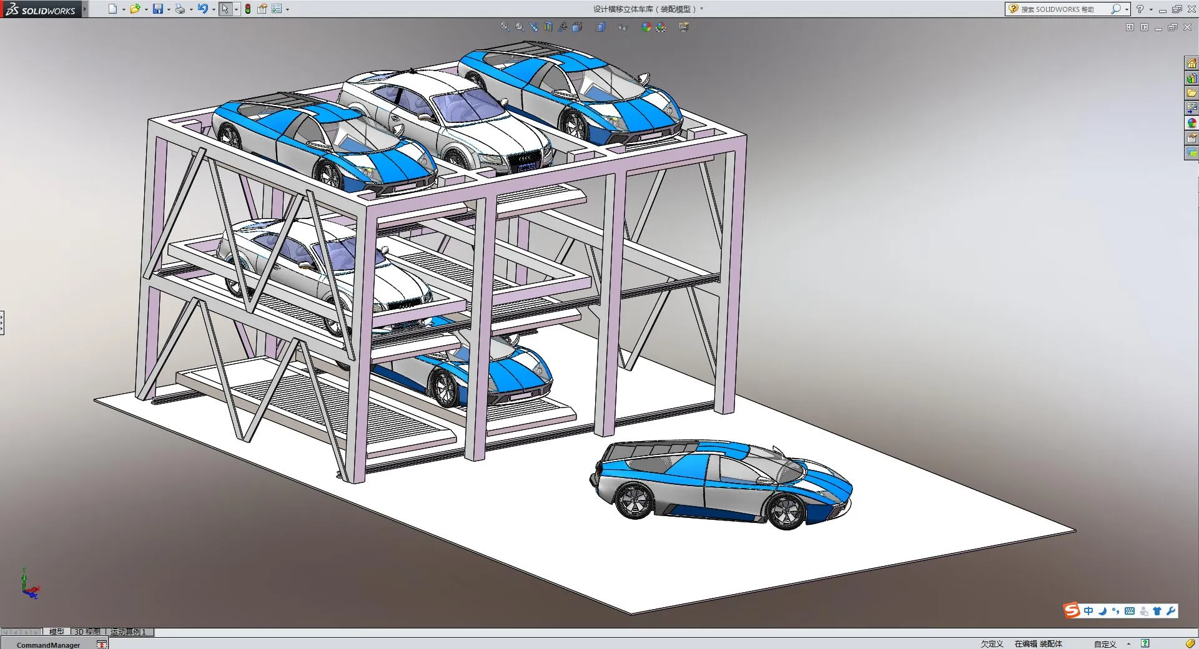This screenshot has height=649, width=1199.
Task: Click the Section View icon
Action: (x=548, y=27)
